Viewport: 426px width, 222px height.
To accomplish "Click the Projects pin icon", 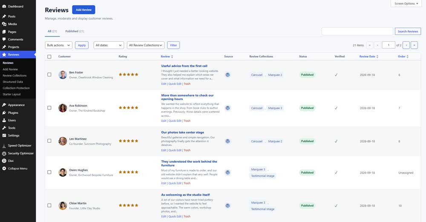I will [x=4, y=47].
